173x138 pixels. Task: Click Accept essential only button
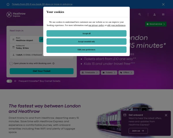[86, 41]
